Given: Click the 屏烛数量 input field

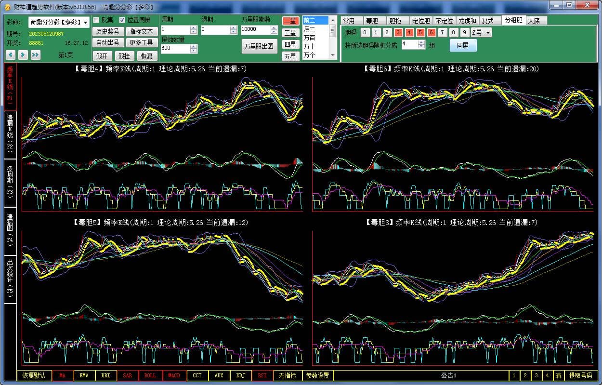Looking at the screenshot, I should coord(175,48).
